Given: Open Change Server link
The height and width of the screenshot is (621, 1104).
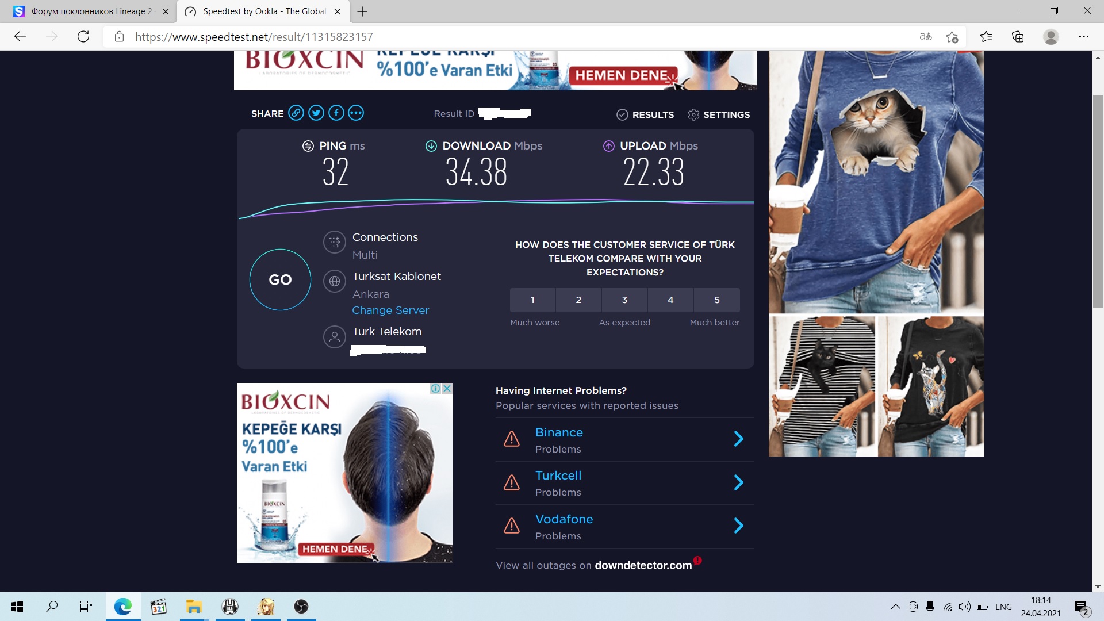Looking at the screenshot, I should click(x=390, y=310).
